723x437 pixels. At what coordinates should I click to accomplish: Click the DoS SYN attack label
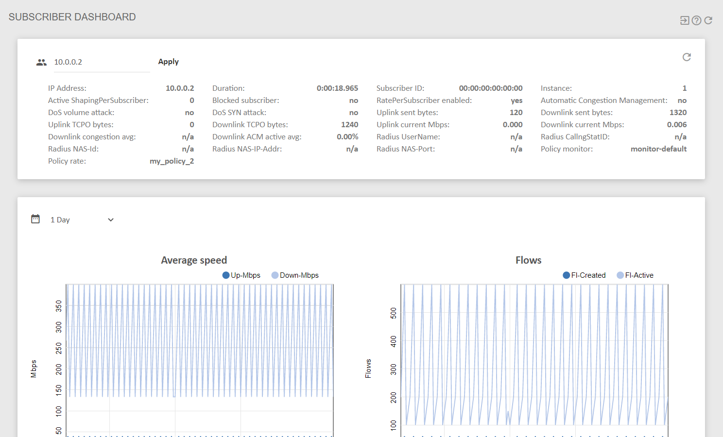[239, 113]
